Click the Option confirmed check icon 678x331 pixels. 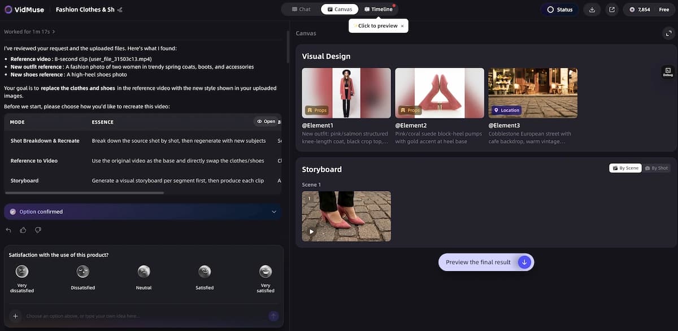(13, 212)
